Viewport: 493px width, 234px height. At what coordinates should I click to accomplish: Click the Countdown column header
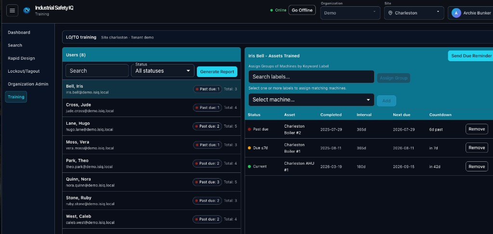pos(440,115)
